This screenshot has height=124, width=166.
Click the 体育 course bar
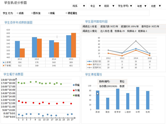(138, 98)
